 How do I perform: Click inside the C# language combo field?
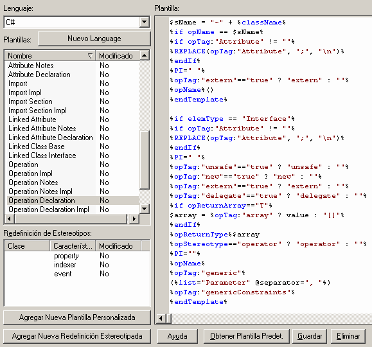pos(72,22)
